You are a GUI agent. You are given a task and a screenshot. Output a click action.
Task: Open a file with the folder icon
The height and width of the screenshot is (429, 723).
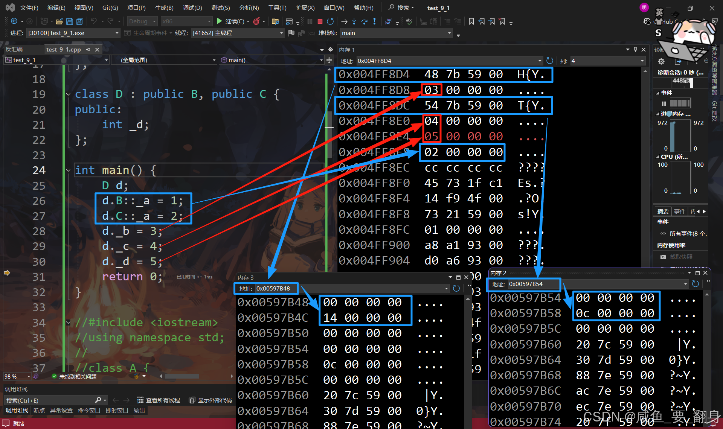coord(59,21)
